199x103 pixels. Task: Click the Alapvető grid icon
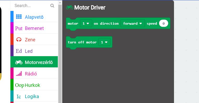tap(19, 17)
